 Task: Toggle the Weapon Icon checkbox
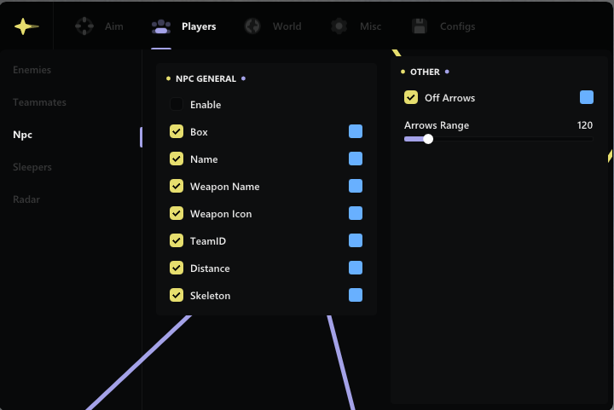(177, 214)
